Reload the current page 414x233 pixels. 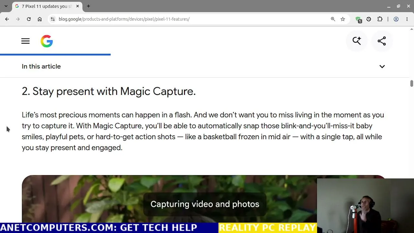tap(29, 19)
